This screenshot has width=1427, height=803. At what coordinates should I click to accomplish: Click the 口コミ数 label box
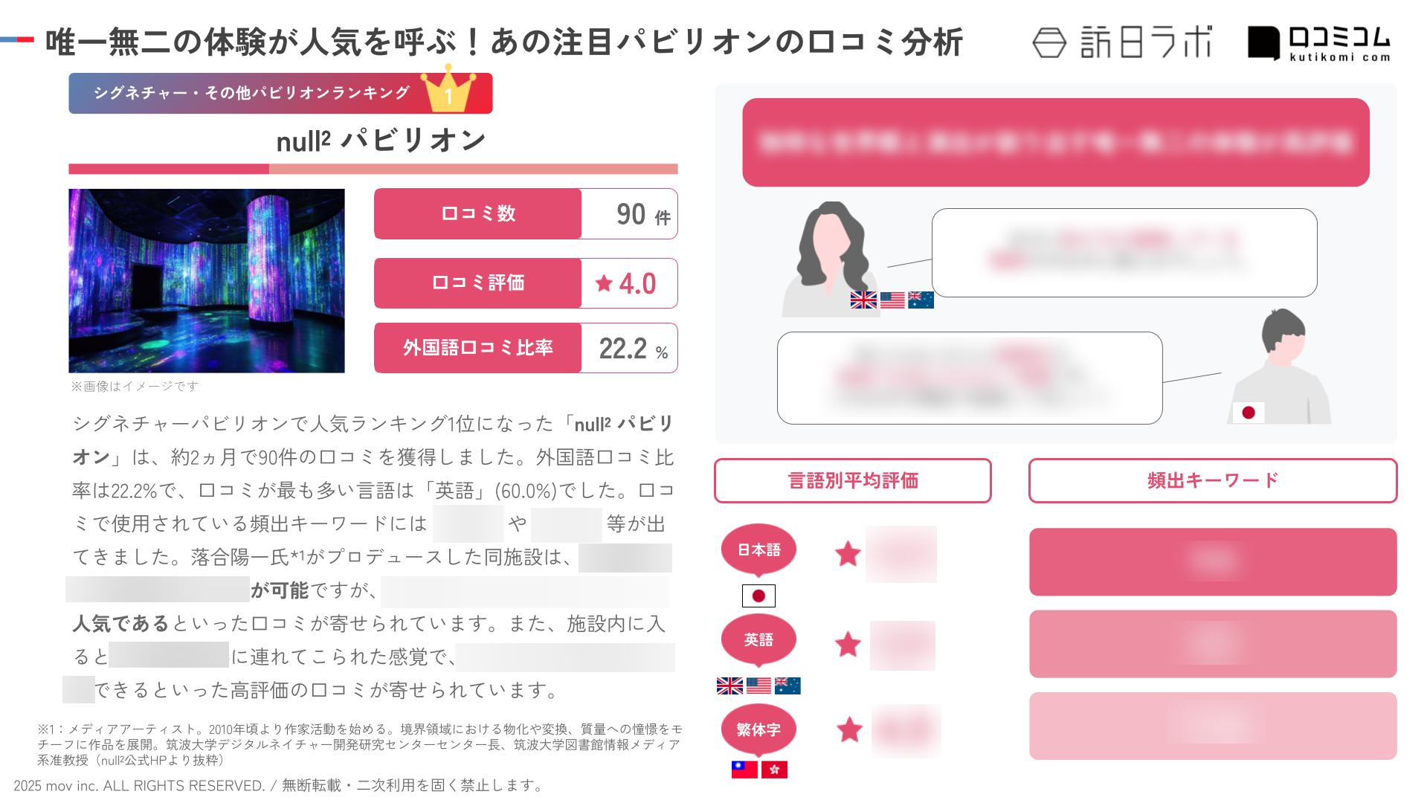click(x=477, y=213)
